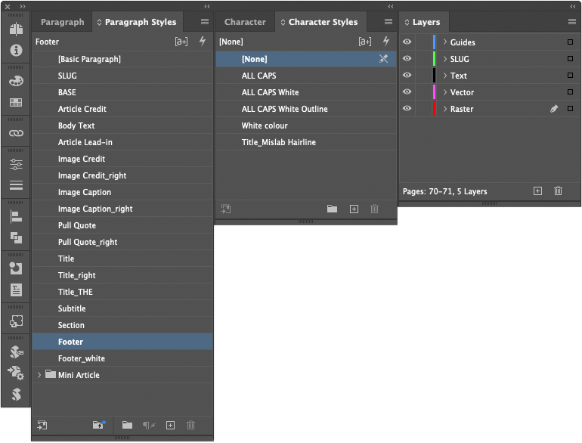Open Character Styles panel menu

[x=389, y=21]
